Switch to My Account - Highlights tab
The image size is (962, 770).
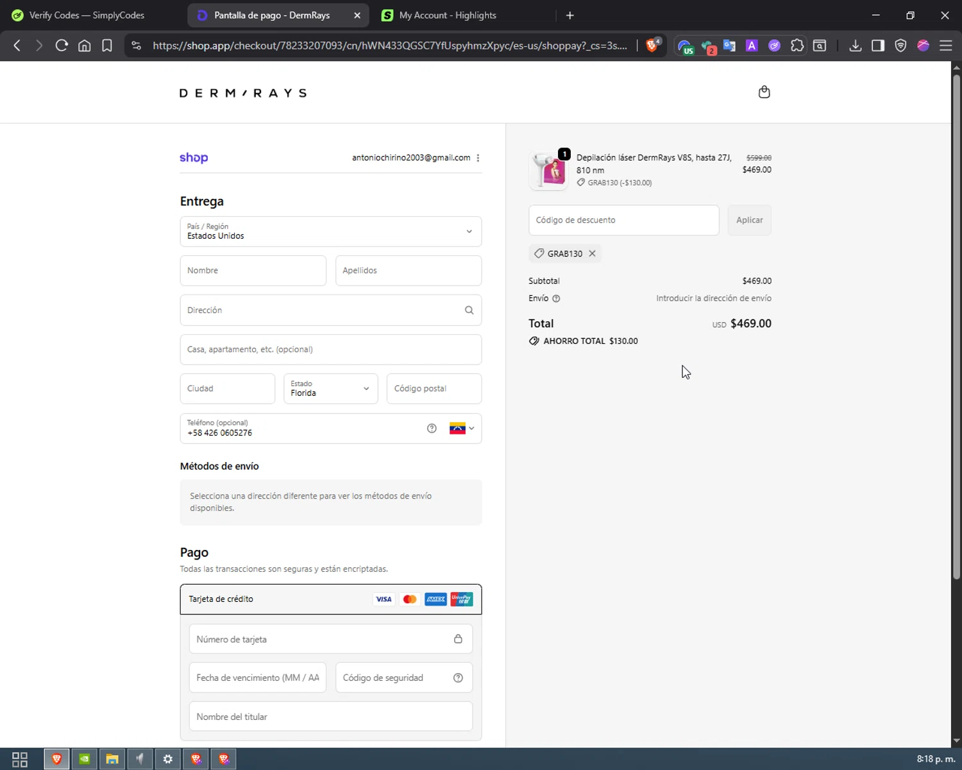pyautogui.click(x=448, y=15)
